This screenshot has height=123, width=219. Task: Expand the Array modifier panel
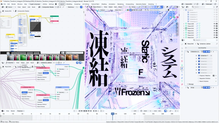click(x=186, y=87)
